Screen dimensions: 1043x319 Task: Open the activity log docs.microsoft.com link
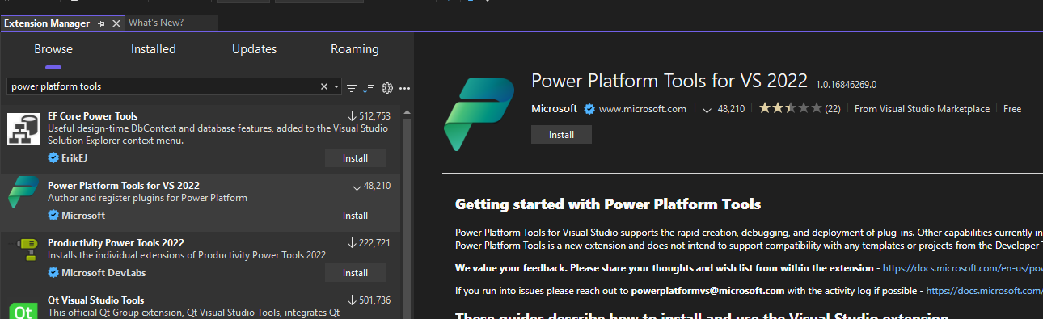pos(984,290)
